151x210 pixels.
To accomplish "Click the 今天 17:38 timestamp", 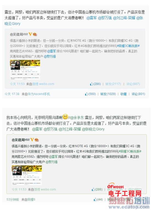I will point(12,94).
